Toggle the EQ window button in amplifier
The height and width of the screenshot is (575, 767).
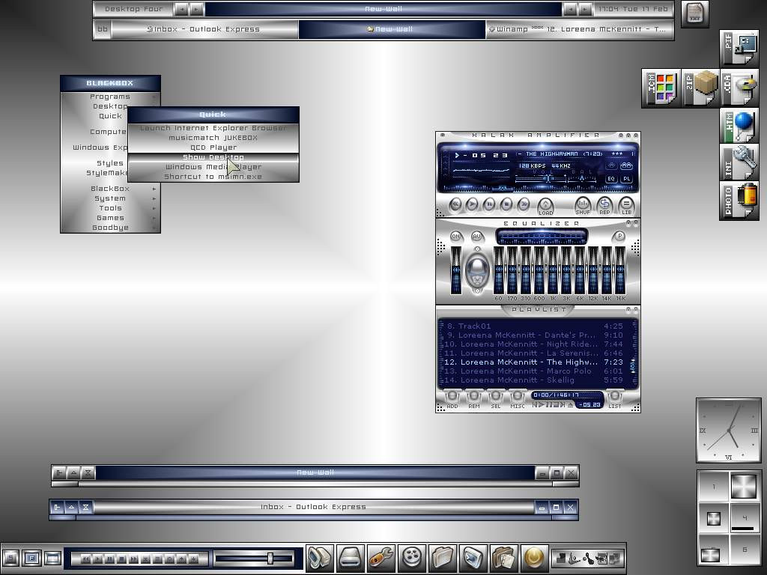pyautogui.click(x=611, y=179)
